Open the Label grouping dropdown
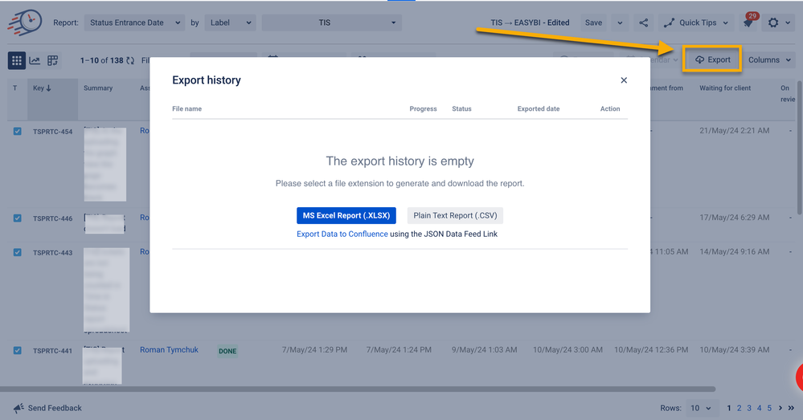The width and height of the screenshot is (803, 420). [x=230, y=22]
